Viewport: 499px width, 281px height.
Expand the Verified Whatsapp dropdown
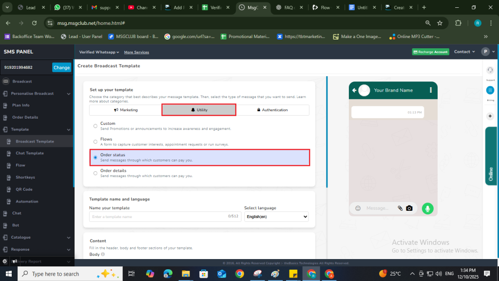pos(99,52)
